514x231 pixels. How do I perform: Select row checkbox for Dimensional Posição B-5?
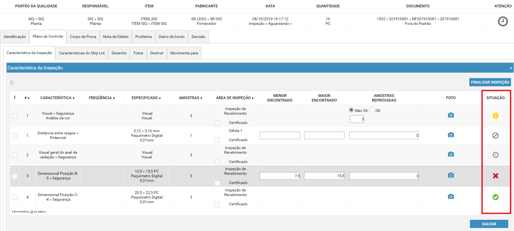(x=15, y=176)
